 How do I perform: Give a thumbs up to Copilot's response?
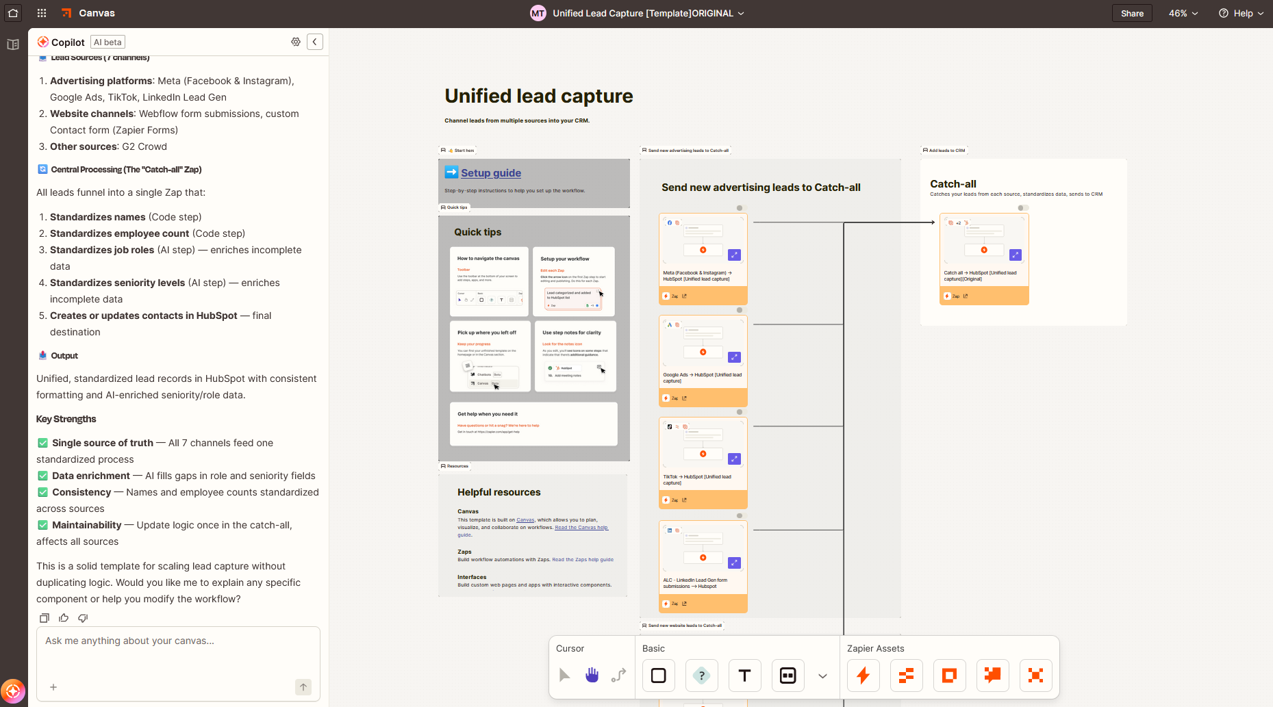click(x=63, y=618)
